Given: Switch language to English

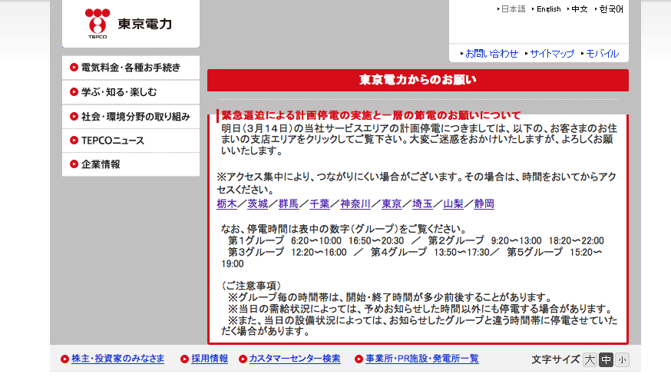Looking at the screenshot, I should (x=548, y=9).
